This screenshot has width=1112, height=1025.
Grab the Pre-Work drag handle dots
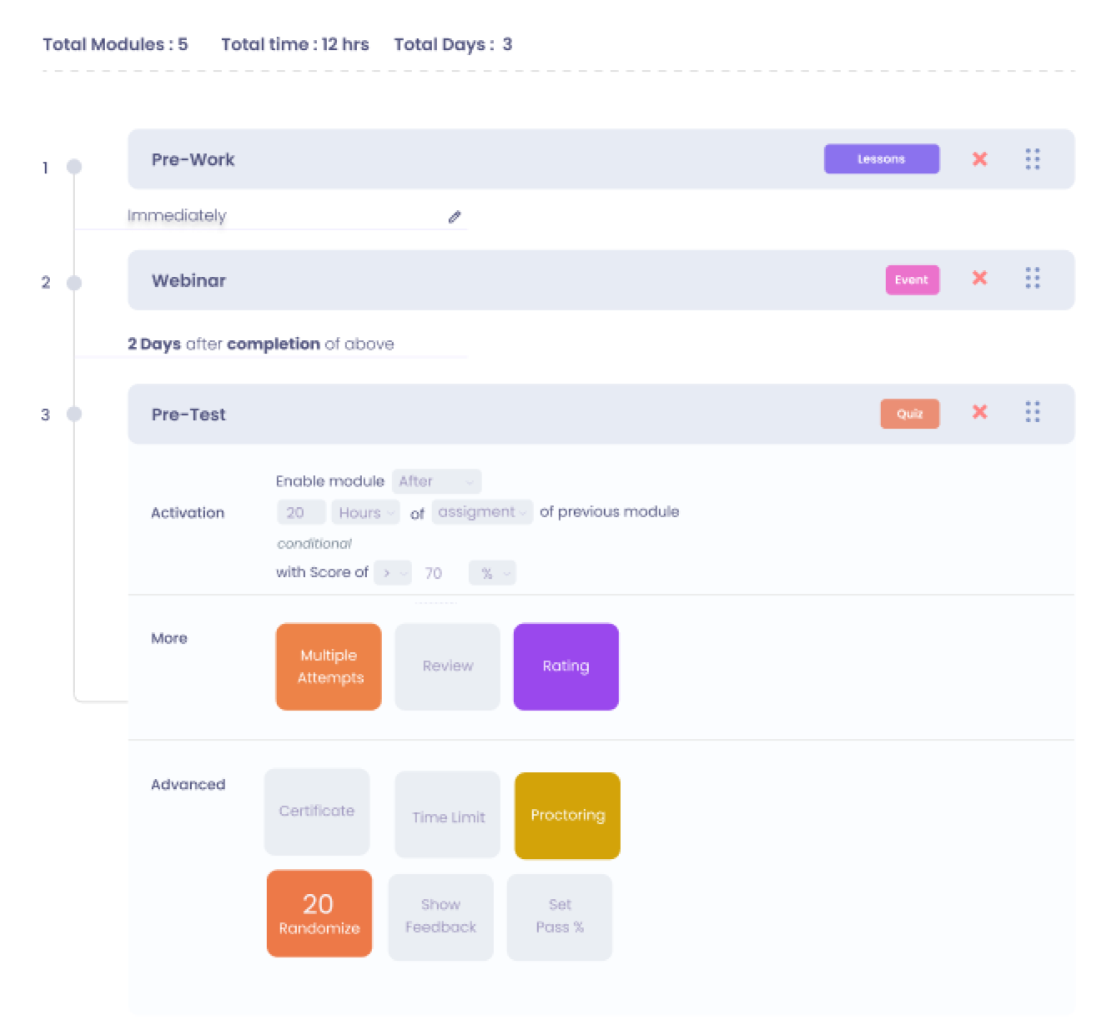coord(1033,158)
